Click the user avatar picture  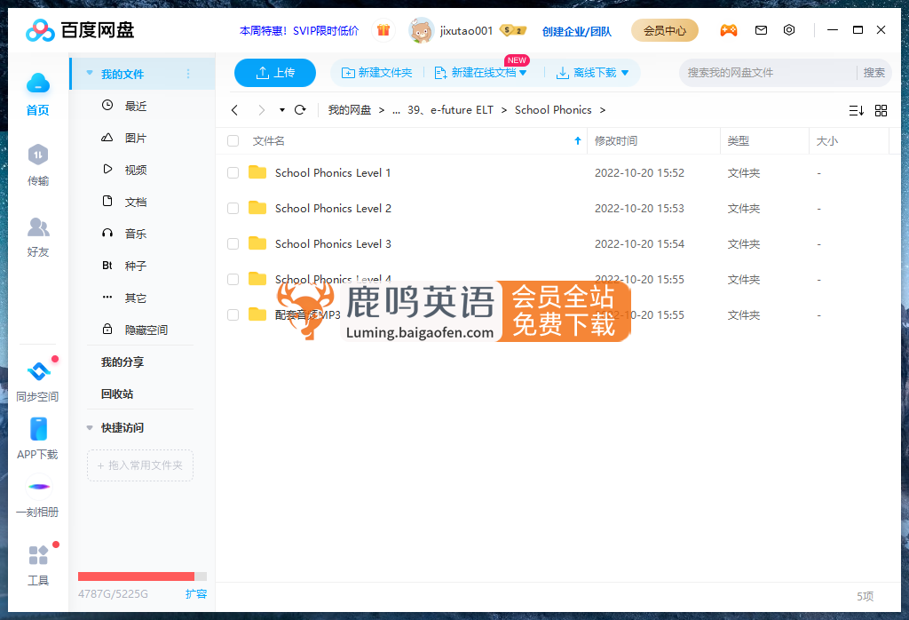click(421, 30)
